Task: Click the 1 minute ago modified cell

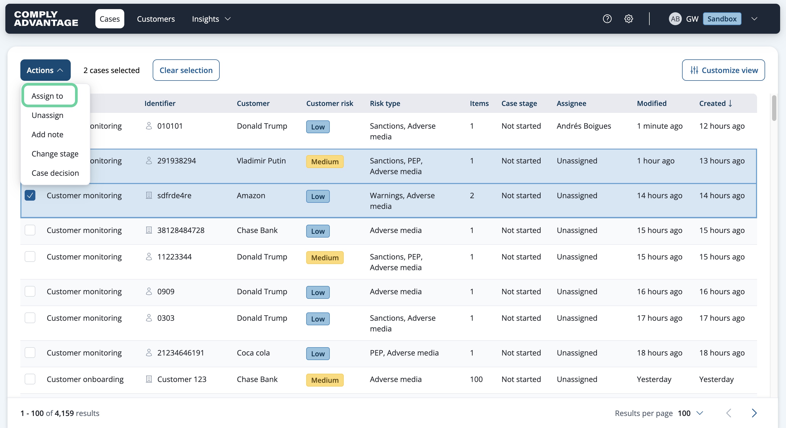Action: click(660, 126)
